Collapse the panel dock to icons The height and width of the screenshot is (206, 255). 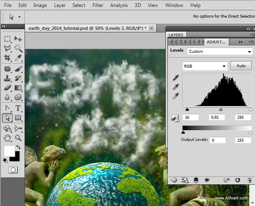pyautogui.click(x=248, y=29)
